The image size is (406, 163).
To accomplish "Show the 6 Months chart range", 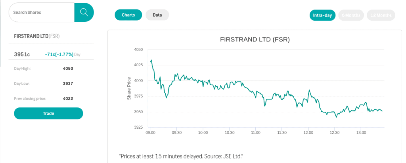I will (351, 15).
